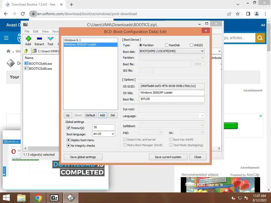Image resolution: width=271 pixels, height=203 pixels.
Task: Open Chrome three-dot menu
Action: tap(265, 14)
